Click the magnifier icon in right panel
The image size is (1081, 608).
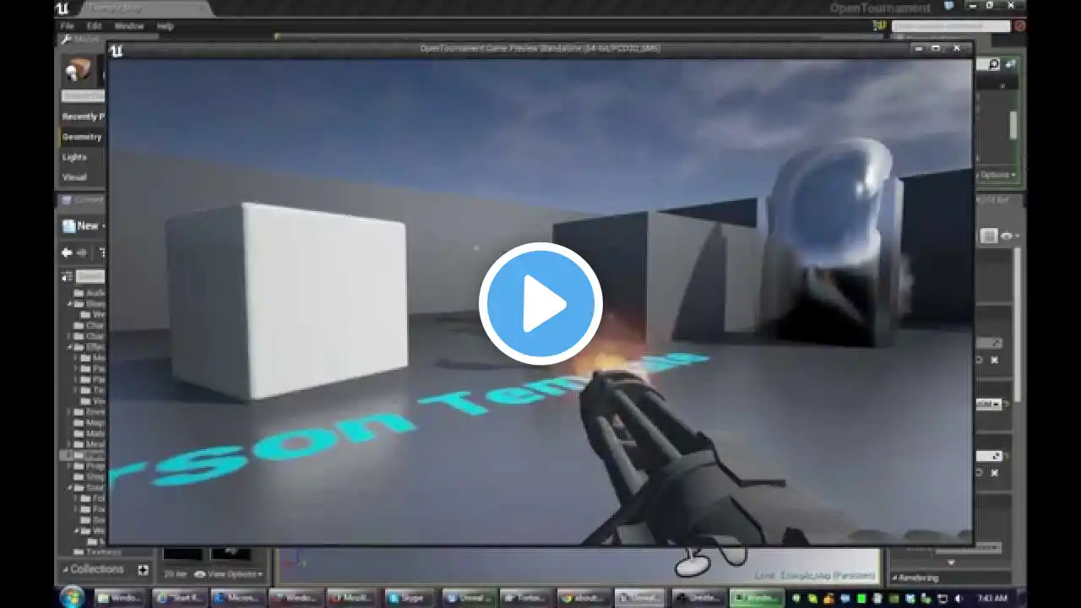(994, 64)
